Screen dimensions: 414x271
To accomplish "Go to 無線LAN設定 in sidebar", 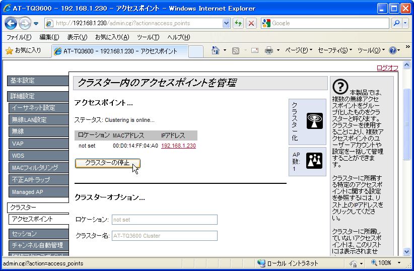I will tap(39, 120).
